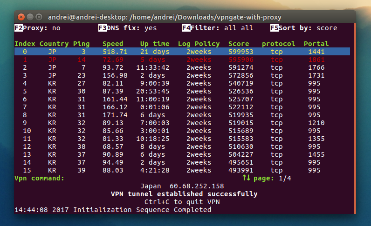Select server row with score 504227
Image resolution: width=371 pixels, height=226 pixels.
point(182,154)
